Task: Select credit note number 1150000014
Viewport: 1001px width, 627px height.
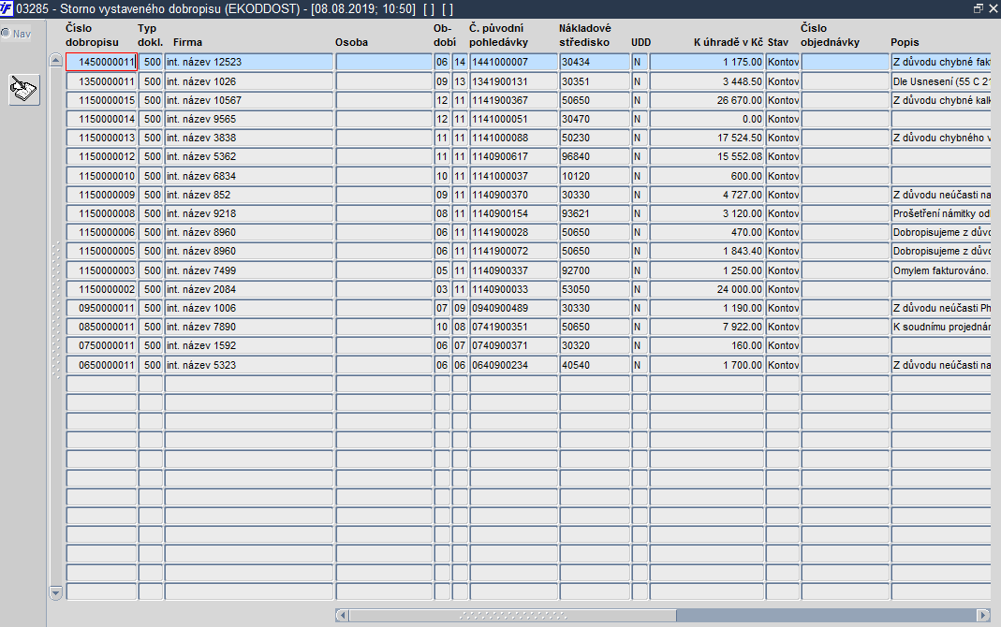Action: pyautogui.click(x=101, y=119)
